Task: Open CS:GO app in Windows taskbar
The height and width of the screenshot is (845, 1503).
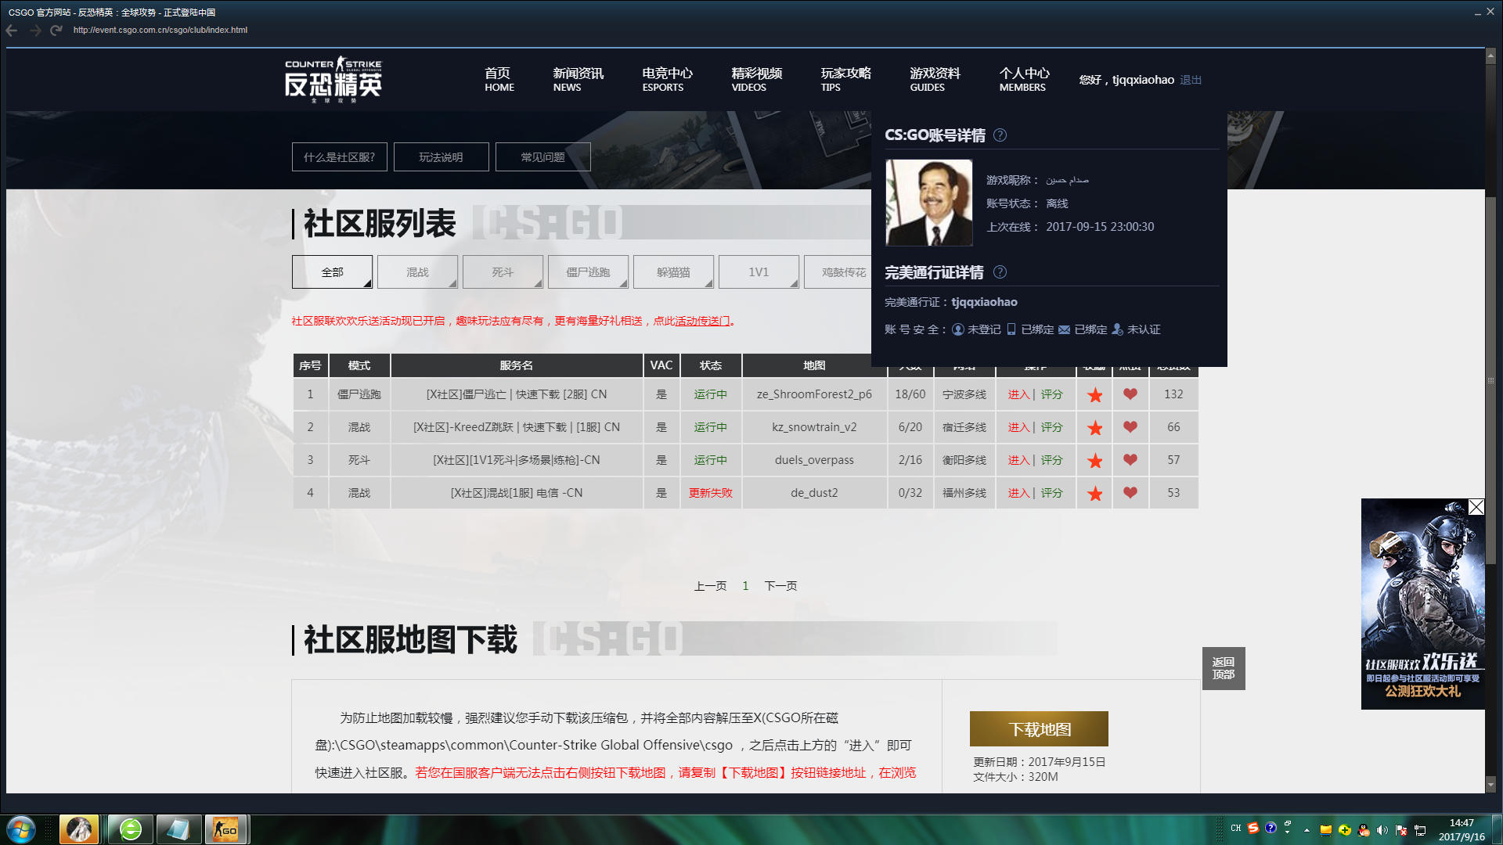Action: click(225, 829)
